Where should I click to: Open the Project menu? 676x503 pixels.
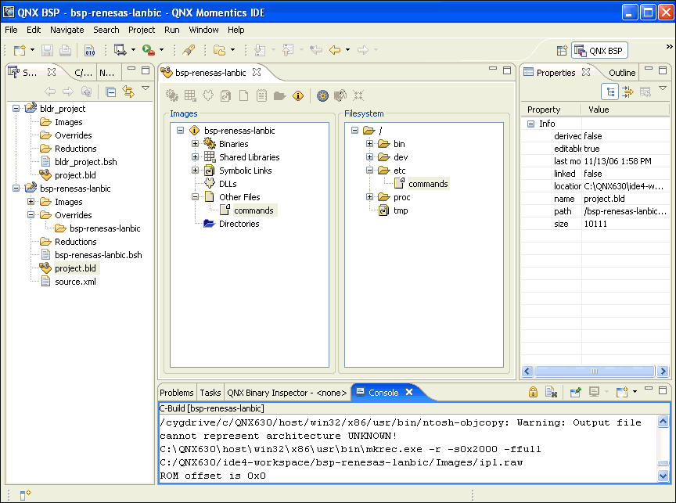click(x=142, y=30)
